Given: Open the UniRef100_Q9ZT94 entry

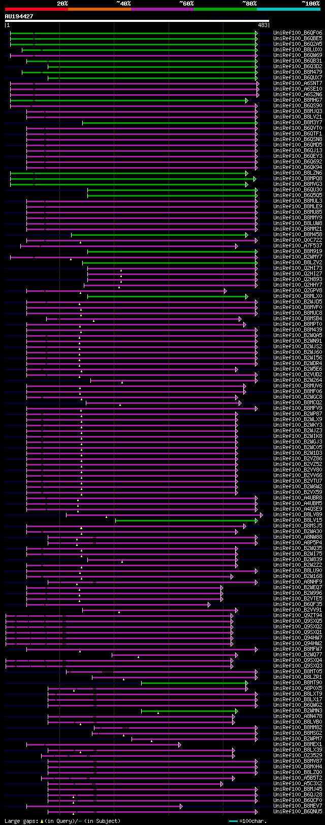Looking at the screenshot, I should point(298,615).
